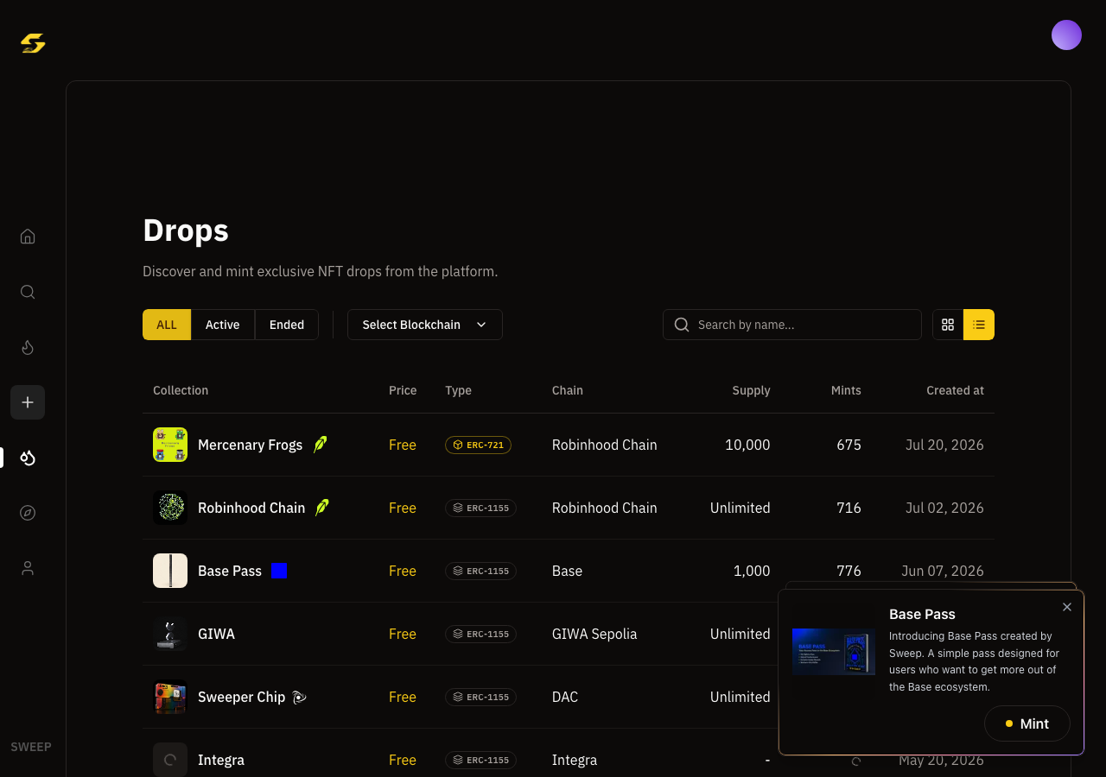Click the Price column header

(x=403, y=390)
